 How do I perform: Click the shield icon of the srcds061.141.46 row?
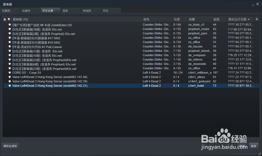click(x=10, y=77)
